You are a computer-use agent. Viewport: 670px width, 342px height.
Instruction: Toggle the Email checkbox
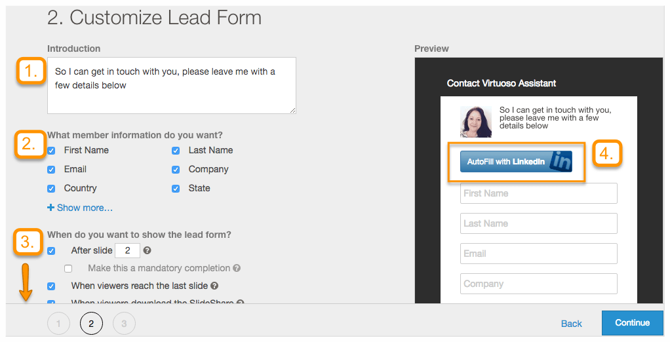pos(51,170)
